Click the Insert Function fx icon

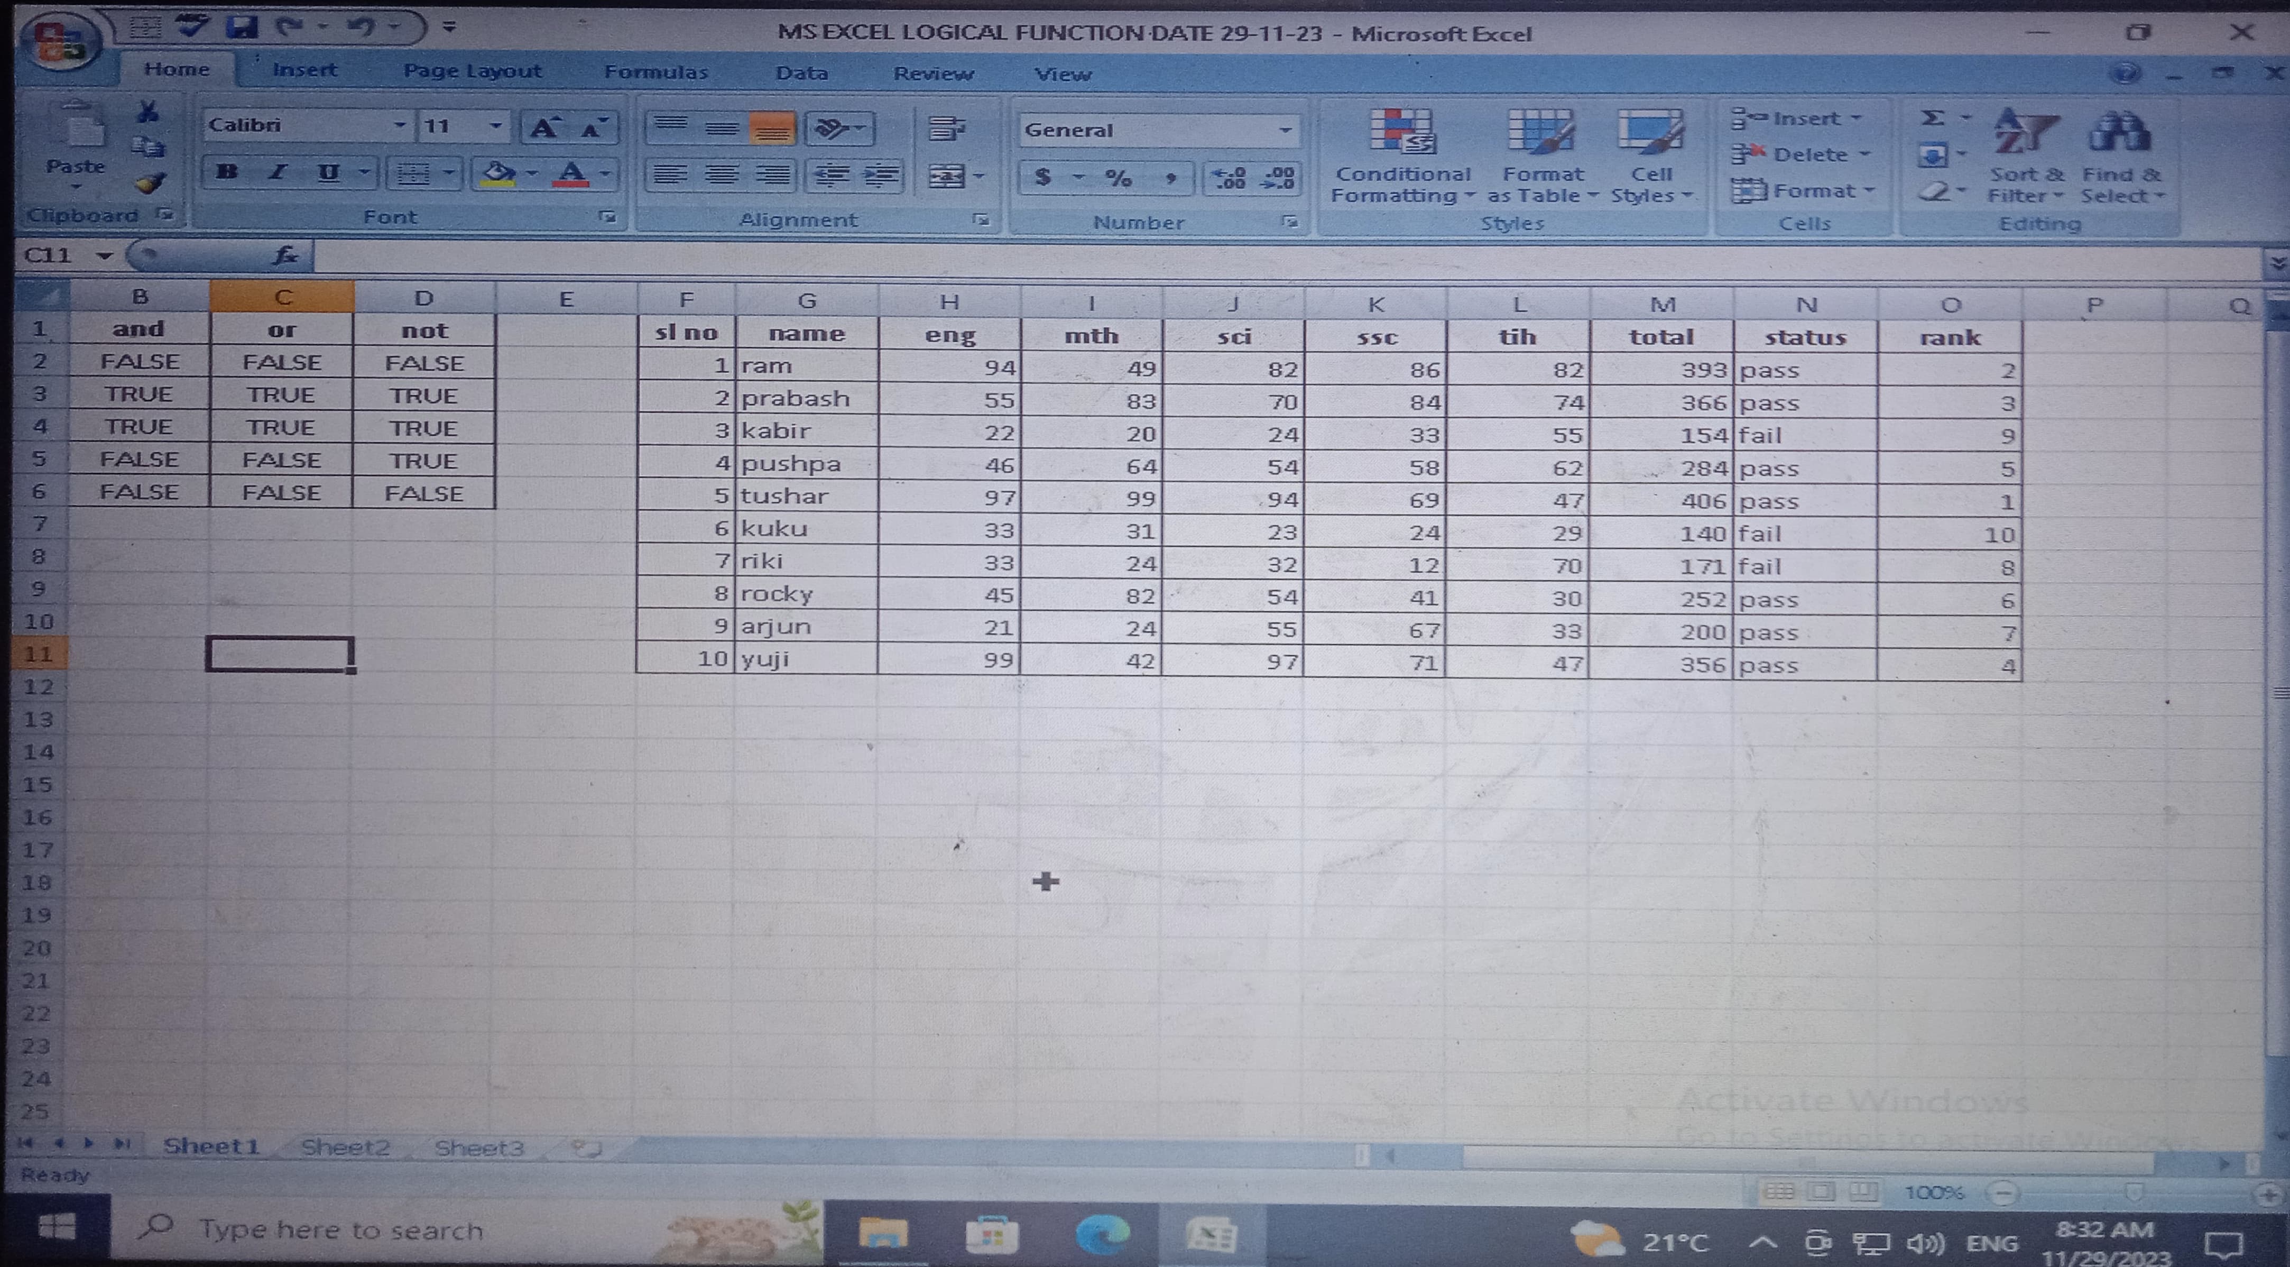click(x=284, y=256)
